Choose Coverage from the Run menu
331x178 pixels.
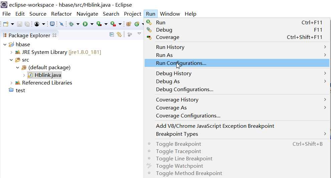click(x=237, y=37)
